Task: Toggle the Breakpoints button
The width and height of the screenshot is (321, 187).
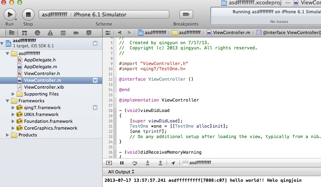Action: (x=186, y=14)
